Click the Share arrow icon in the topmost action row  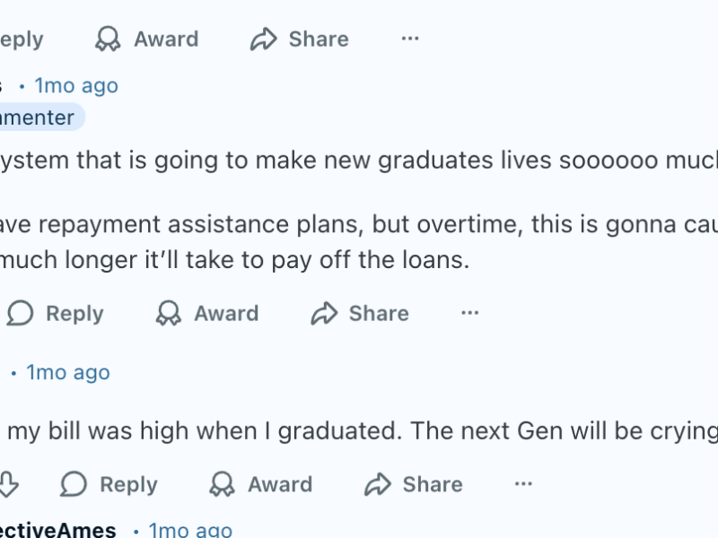pyautogui.click(x=263, y=39)
